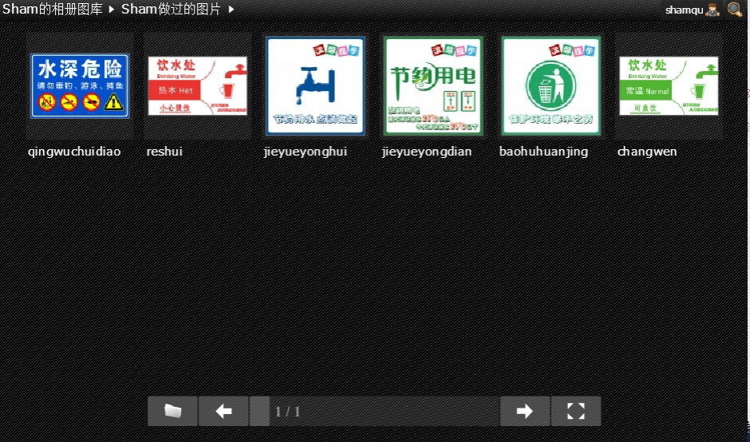Click the shamqu username
Image resolution: width=750 pixels, height=442 pixels.
click(x=684, y=10)
